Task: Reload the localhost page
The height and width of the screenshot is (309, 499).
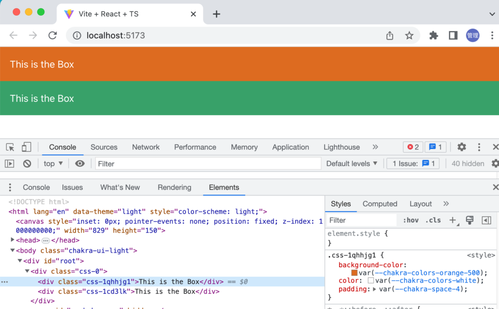Action: point(53,36)
